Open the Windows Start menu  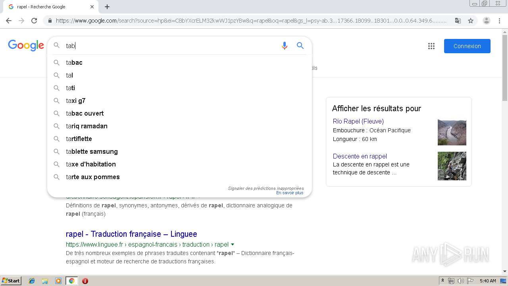click(x=11, y=280)
